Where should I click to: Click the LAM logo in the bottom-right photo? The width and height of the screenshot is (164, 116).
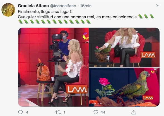click(x=148, y=98)
